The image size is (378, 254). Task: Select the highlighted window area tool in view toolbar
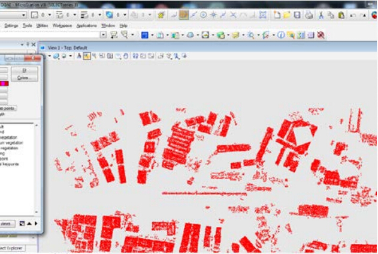tap(86, 56)
